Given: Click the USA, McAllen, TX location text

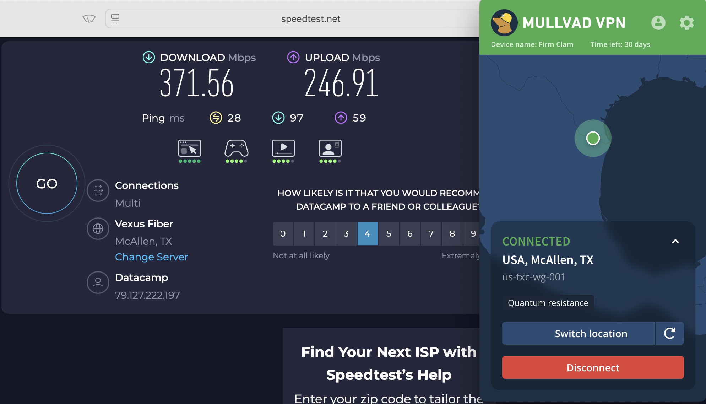Looking at the screenshot, I should click(548, 260).
